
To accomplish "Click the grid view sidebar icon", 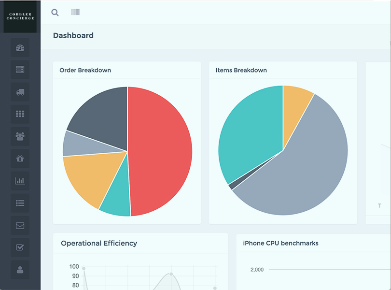I will click(x=20, y=114).
